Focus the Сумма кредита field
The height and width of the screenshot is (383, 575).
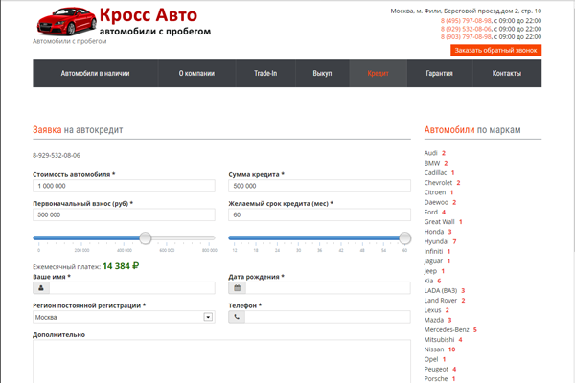pyautogui.click(x=319, y=187)
